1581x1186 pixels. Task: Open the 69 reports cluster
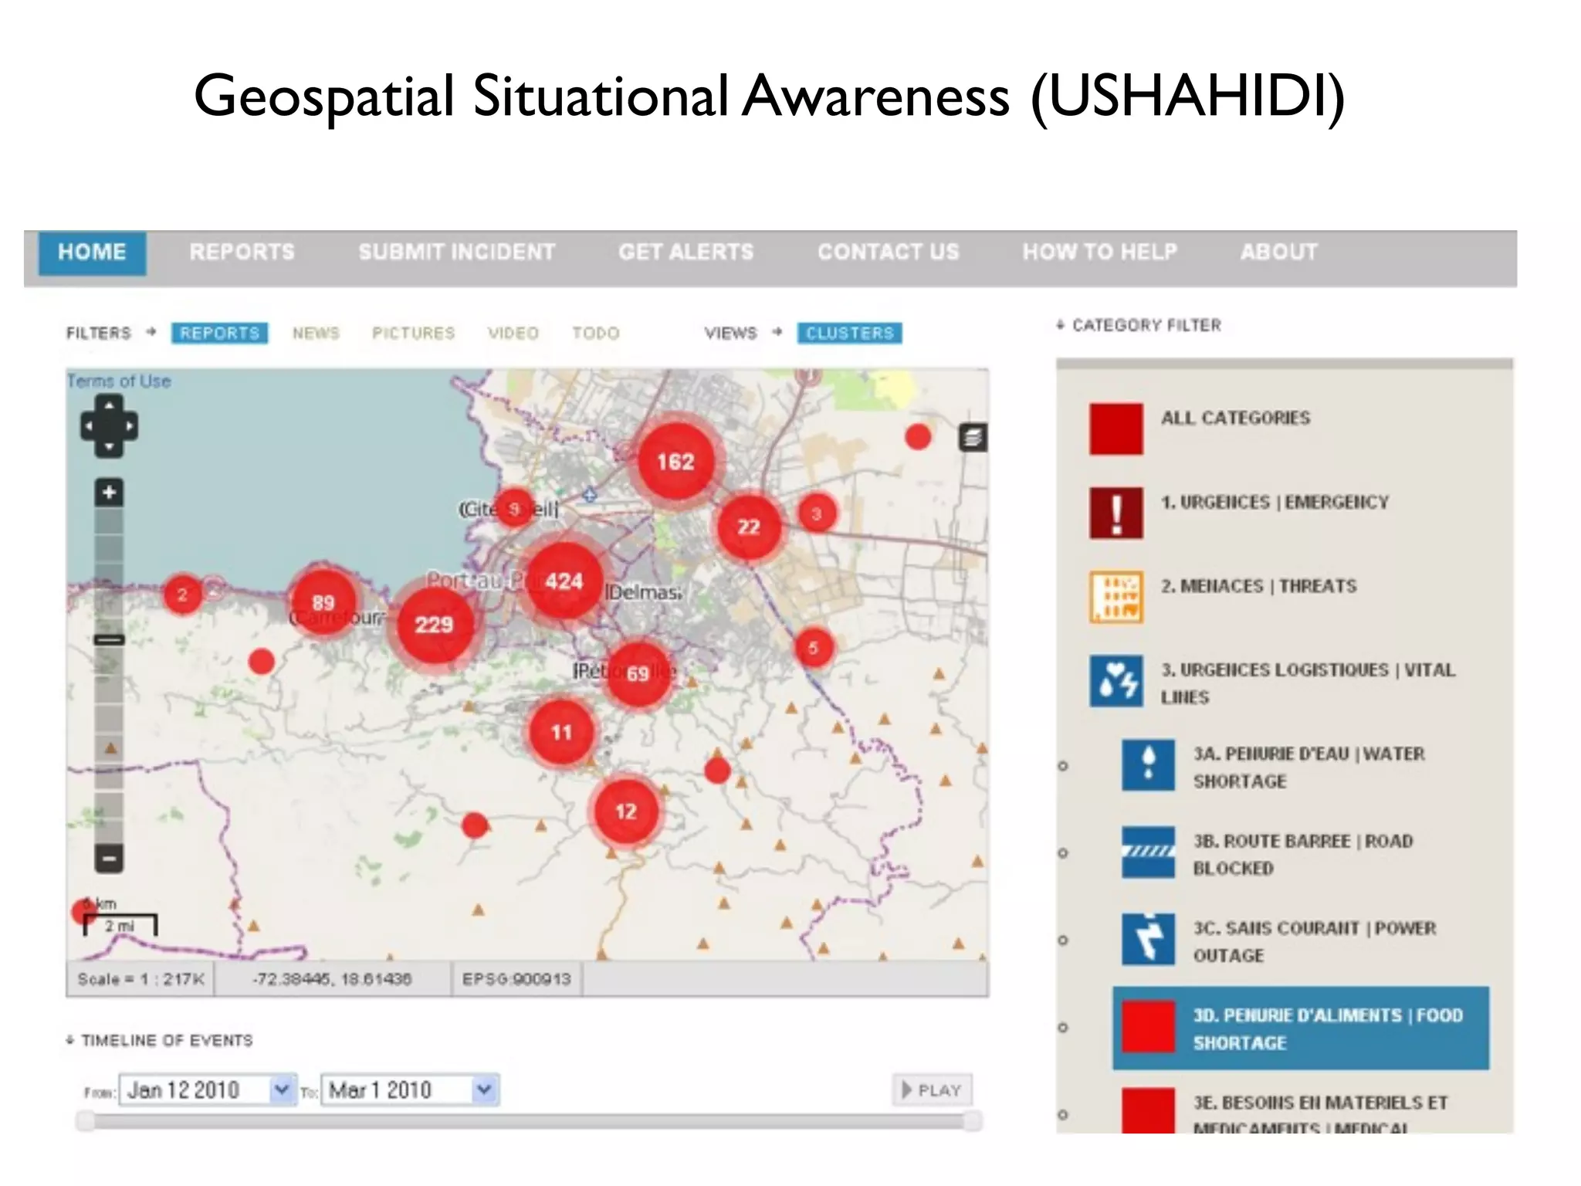(x=638, y=673)
